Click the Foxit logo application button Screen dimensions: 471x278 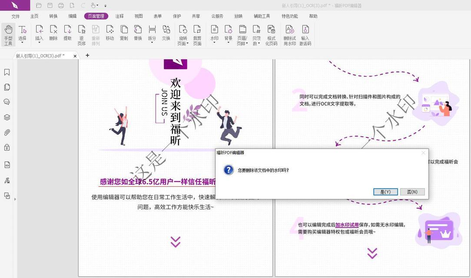(15, 5)
